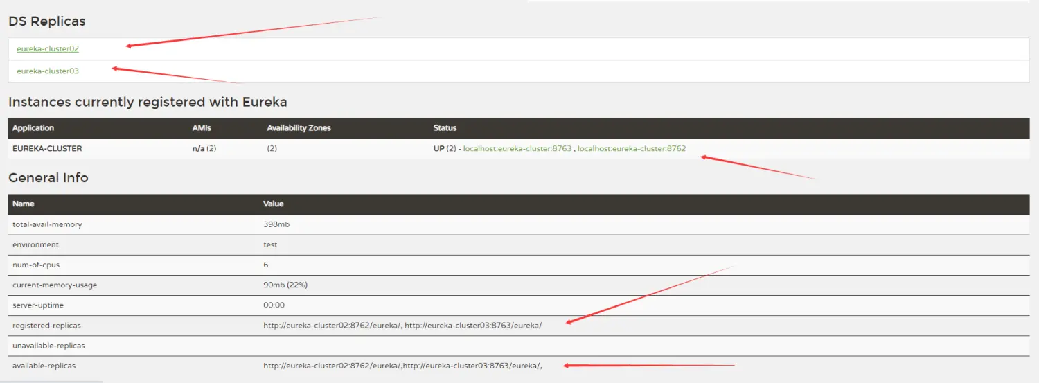
Task: Click the environment row name
Action: pos(35,244)
